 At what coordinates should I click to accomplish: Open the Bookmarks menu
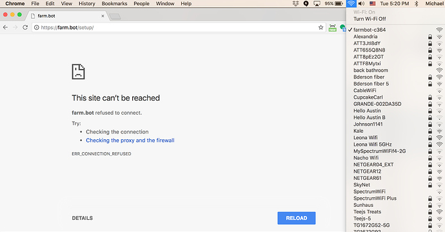(x=114, y=3)
